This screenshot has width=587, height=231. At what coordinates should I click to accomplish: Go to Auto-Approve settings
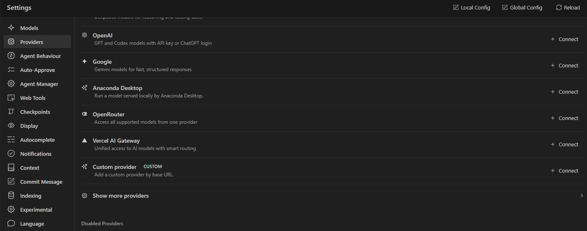point(37,70)
